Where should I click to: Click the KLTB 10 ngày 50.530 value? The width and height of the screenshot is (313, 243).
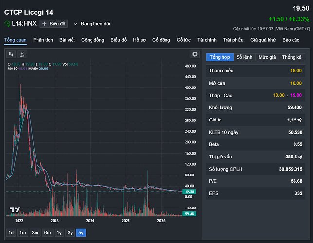pos(295,132)
